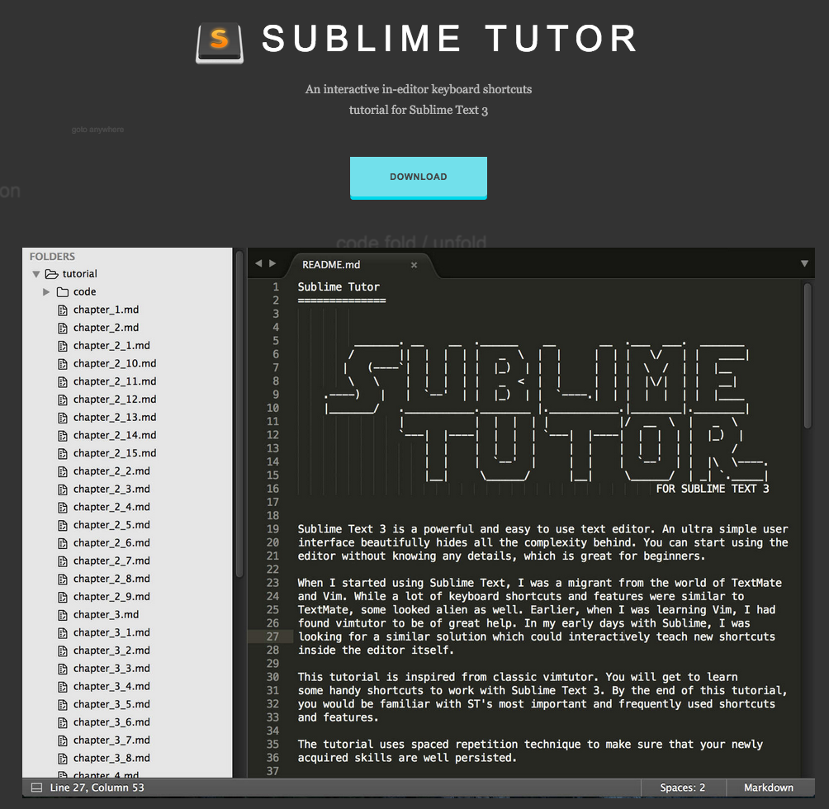Collapse the tutorial folder tree
Image resolution: width=829 pixels, height=809 pixels.
36,274
